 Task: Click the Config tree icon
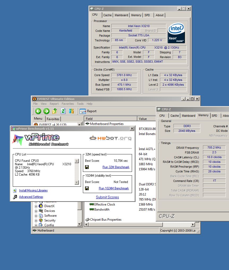coord(41,225)
